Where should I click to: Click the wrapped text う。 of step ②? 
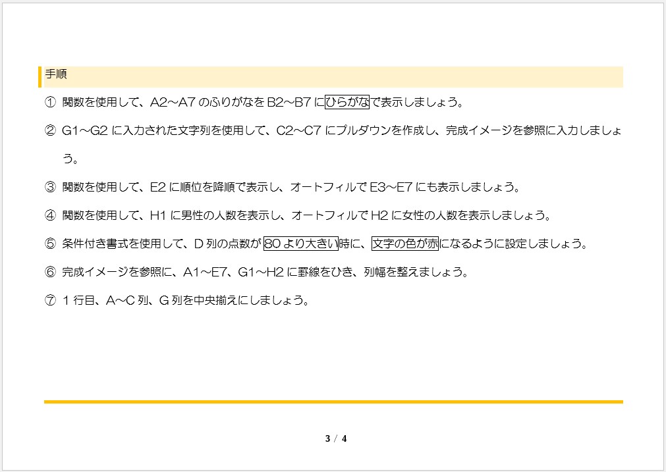70,159
